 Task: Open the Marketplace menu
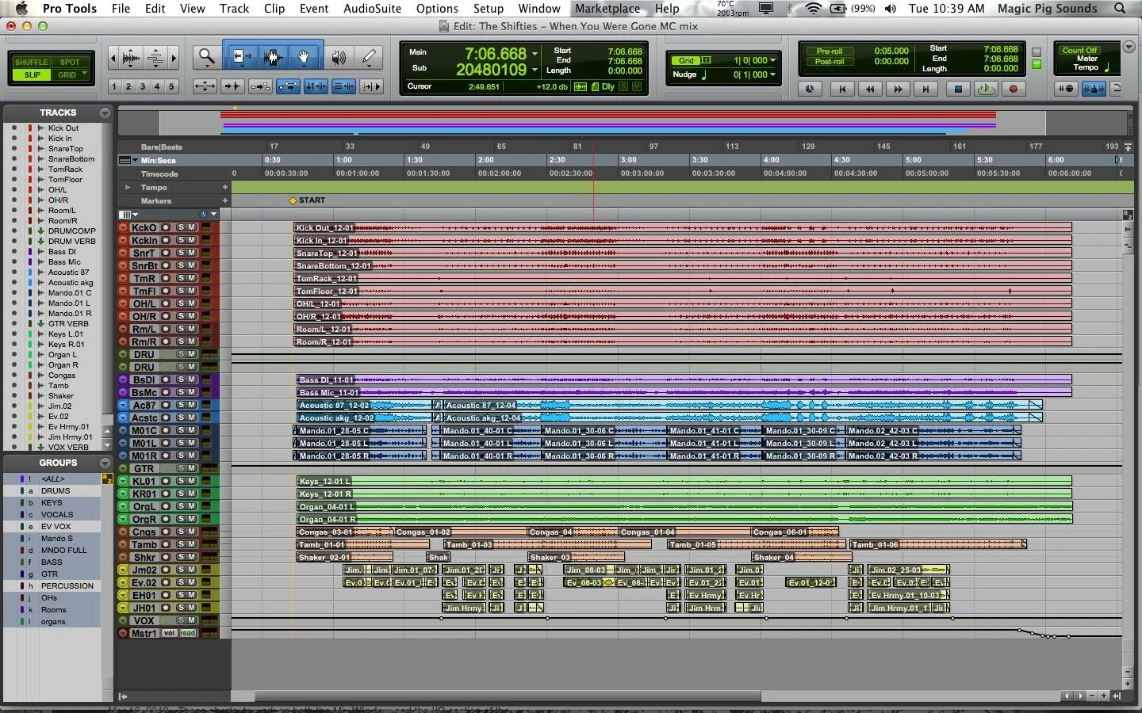[607, 8]
